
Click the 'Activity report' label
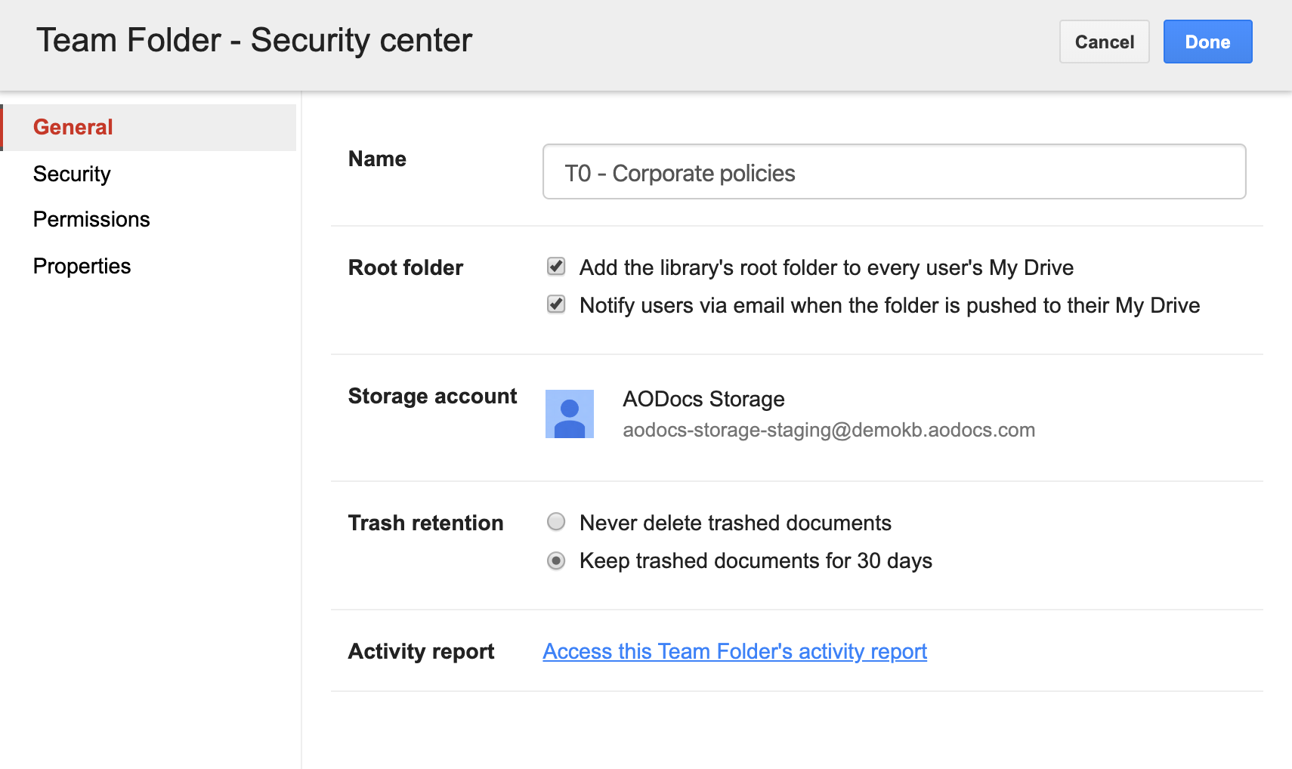(421, 651)
